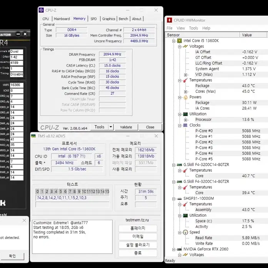268x268 pixels.
Task: Click the TM5 memory chip title icon
Action: click(33, 136)
